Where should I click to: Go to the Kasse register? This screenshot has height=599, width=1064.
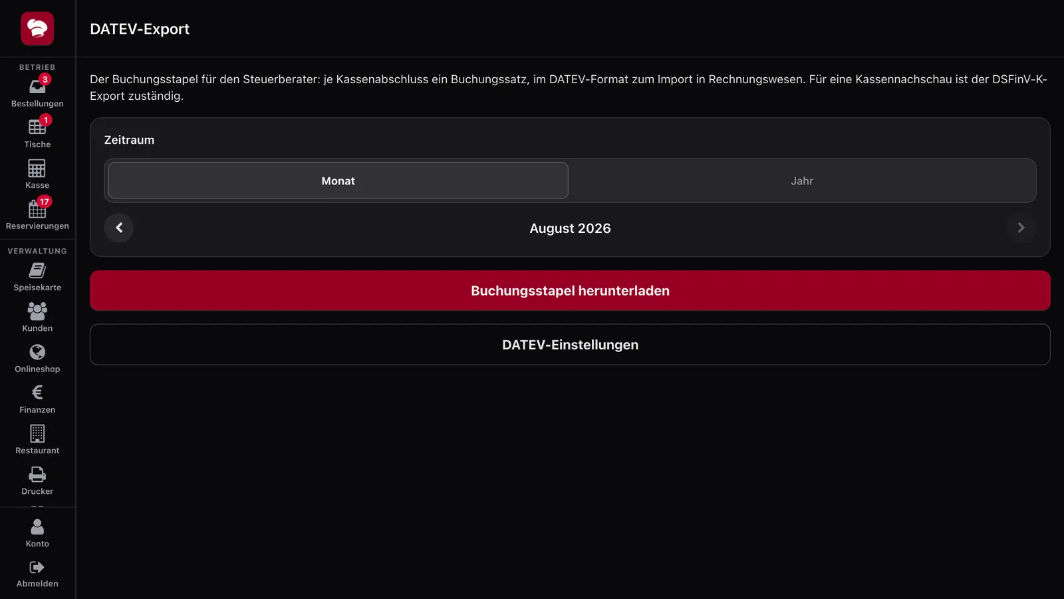37,174
